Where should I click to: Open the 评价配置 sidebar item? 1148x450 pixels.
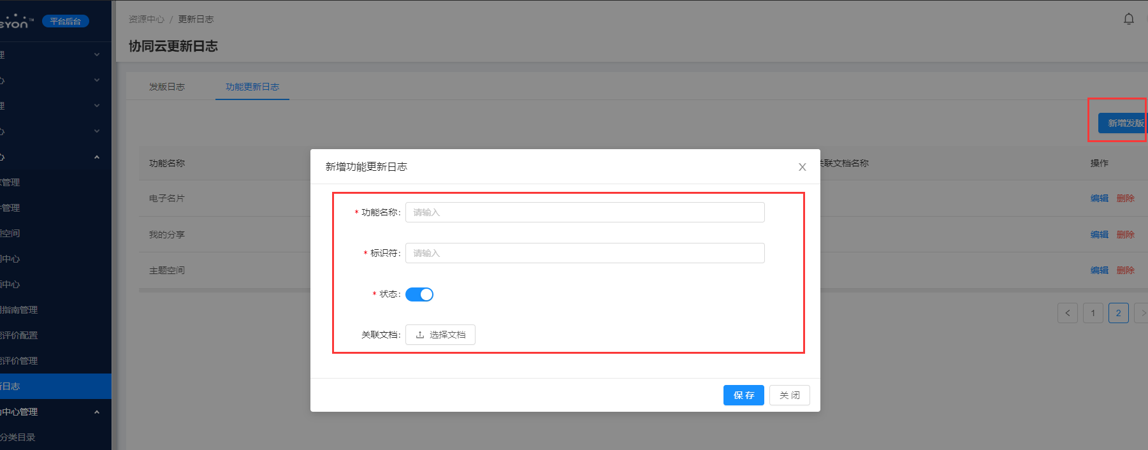click(55, 335)
